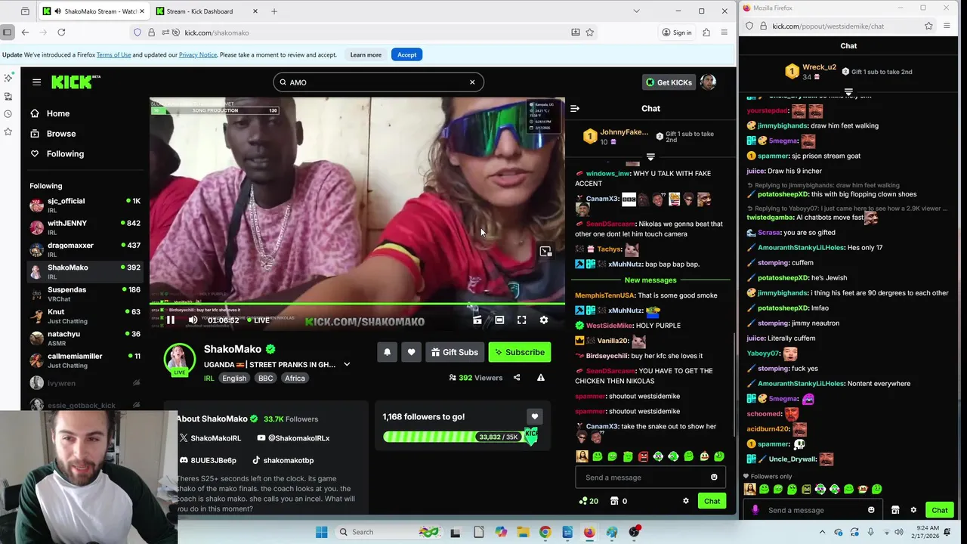
Task: Open natachyu followed channel
Action: 85,337
